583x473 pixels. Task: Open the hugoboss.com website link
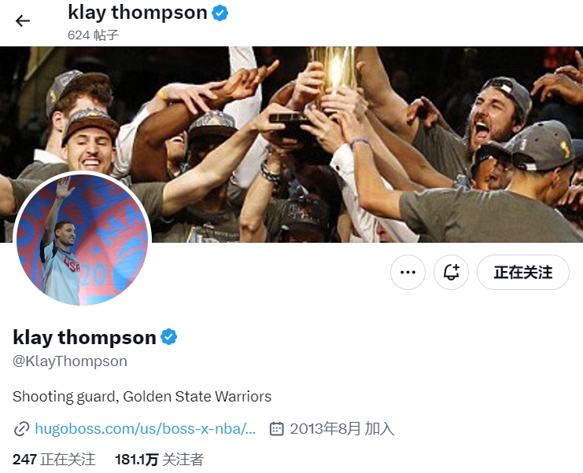coord(145,429)
